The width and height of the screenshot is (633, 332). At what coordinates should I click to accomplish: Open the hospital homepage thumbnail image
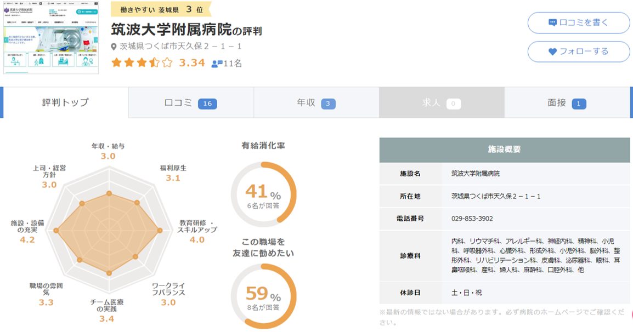coord(52,38)
